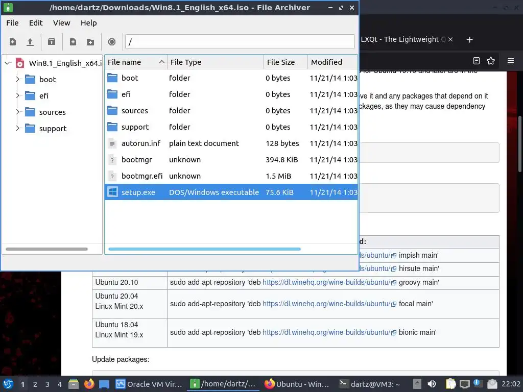Click the Add files toolbar icon
Viewport: 523px width, 392px height.
click(73, 42)
